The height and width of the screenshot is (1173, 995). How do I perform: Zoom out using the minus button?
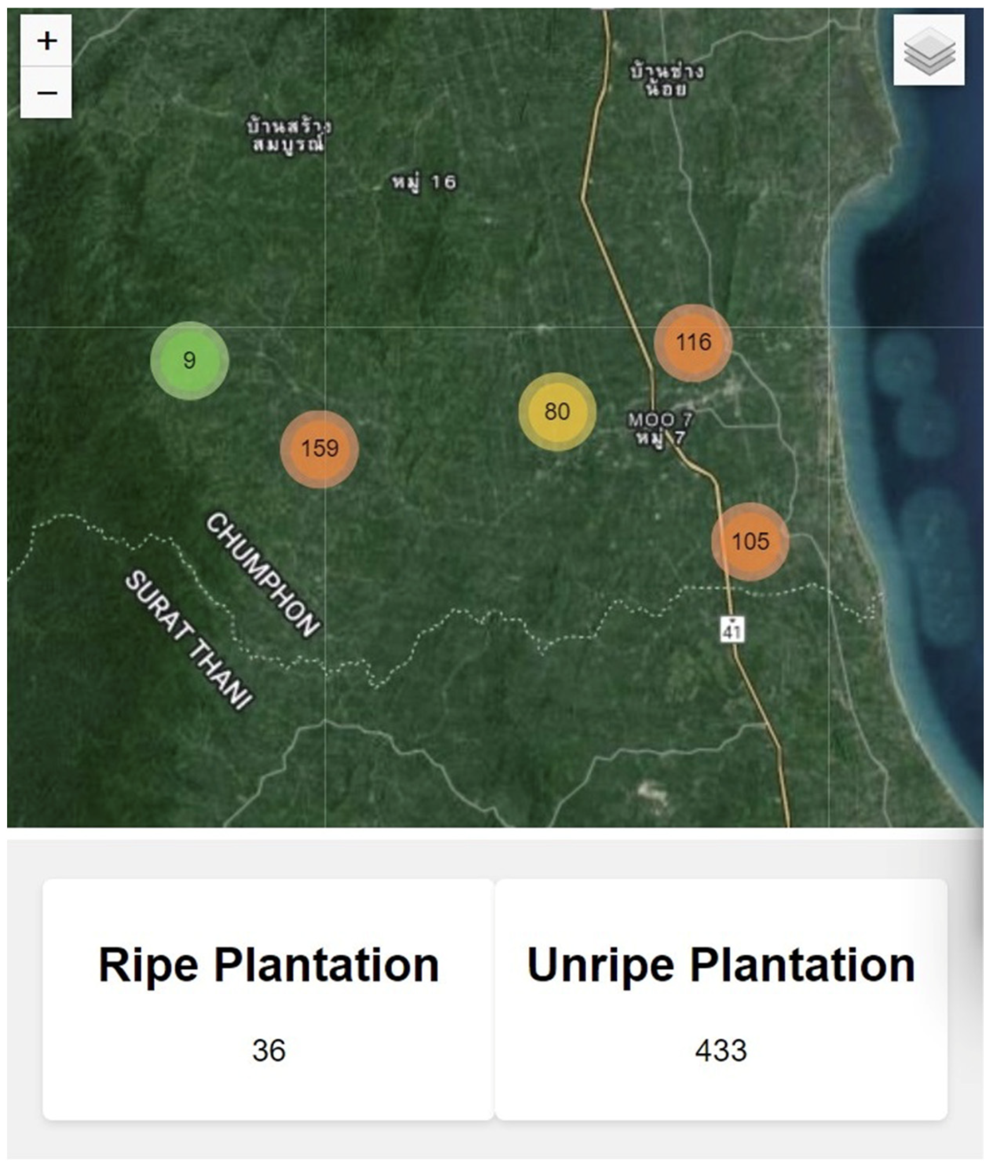pyautogui.click(x=46, y=92)
